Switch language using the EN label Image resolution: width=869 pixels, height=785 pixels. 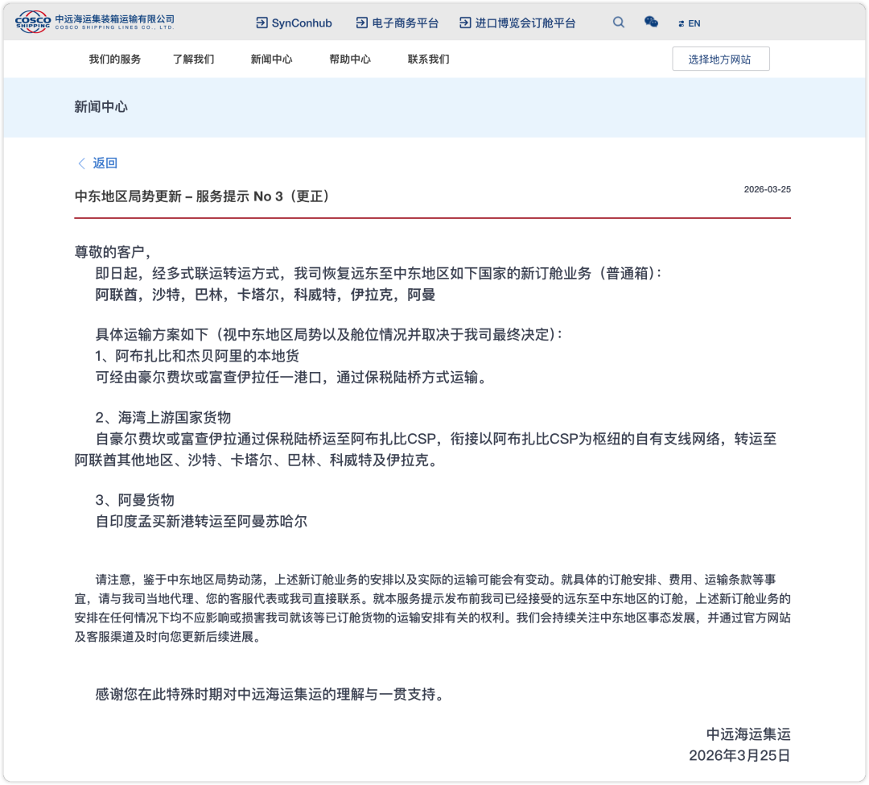tap(694, 24)
